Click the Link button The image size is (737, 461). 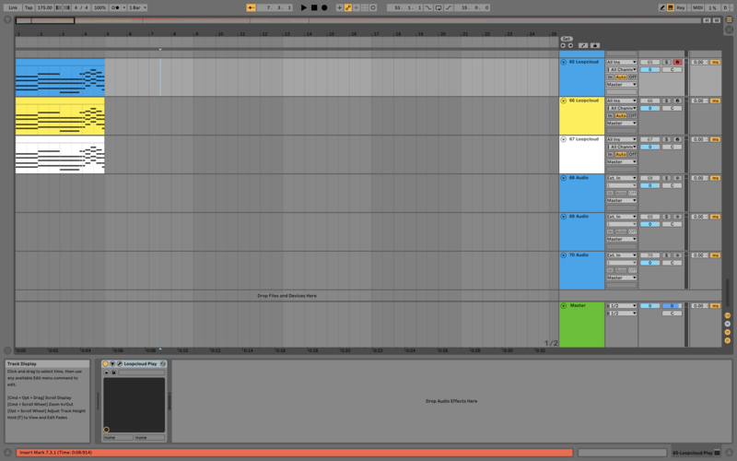tap(13, 7)
